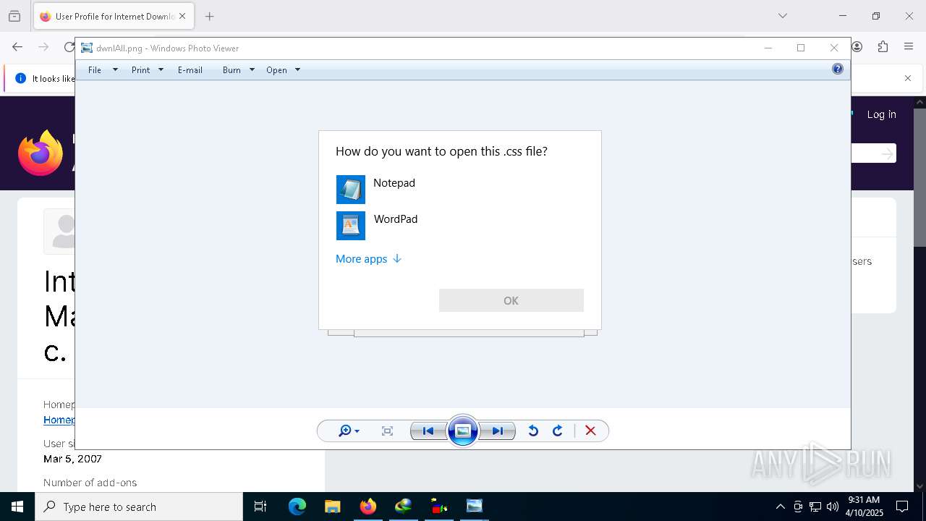
Task: Open Firefox application hamburger menu
Action: pos(909,47)
